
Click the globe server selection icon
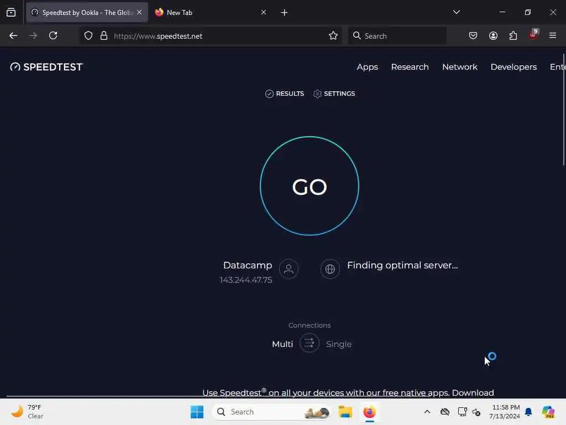(330, 269)
